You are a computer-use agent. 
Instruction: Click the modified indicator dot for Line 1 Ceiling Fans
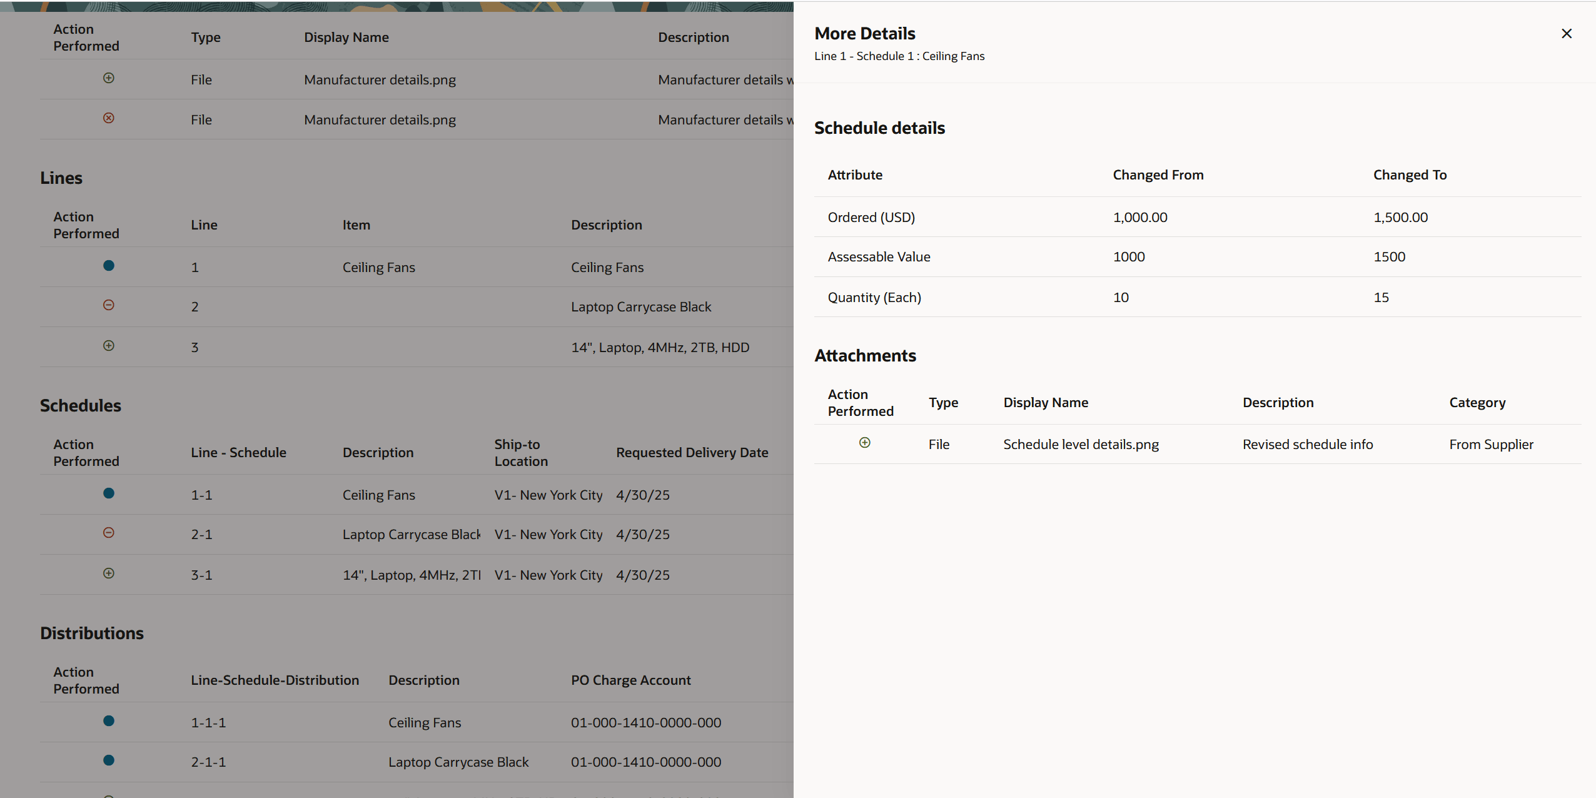tap(109, 265)
